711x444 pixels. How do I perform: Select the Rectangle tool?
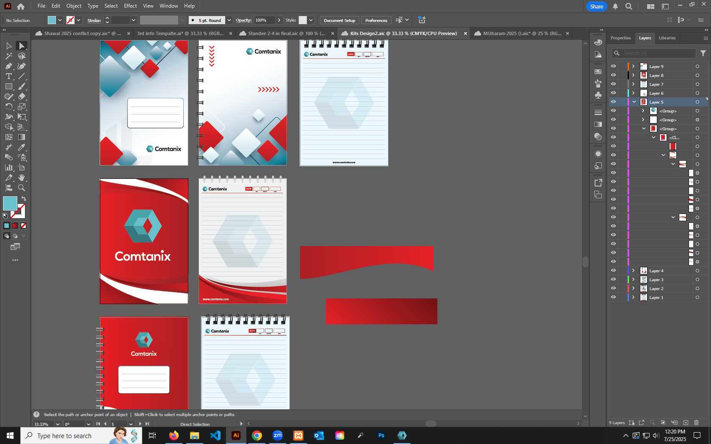pos(8,86)
